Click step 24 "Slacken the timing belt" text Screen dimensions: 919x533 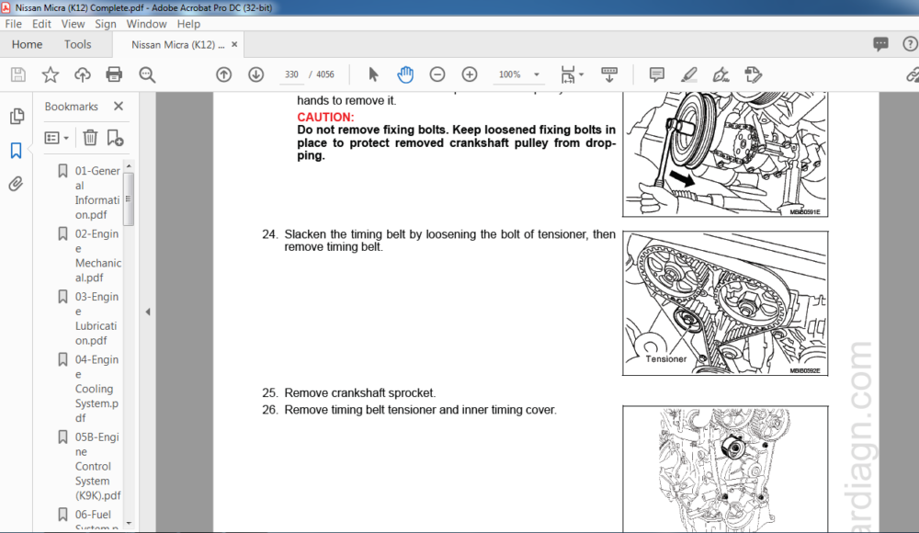[x=449, y=241]
